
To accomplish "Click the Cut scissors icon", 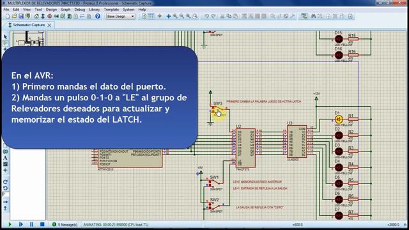I will (222, 16).
